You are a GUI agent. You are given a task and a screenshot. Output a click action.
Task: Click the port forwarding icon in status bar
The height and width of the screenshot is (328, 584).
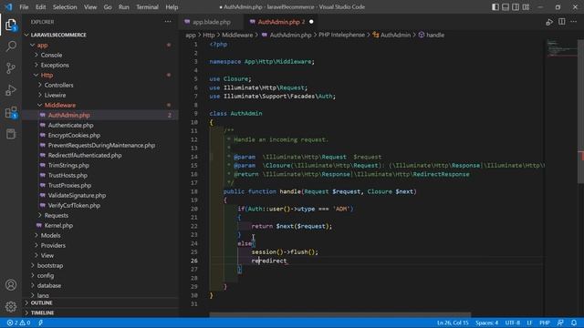(x=40, y=323)
